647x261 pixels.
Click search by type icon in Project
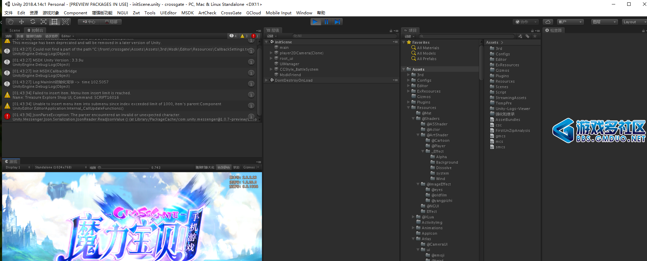(520, 36)
